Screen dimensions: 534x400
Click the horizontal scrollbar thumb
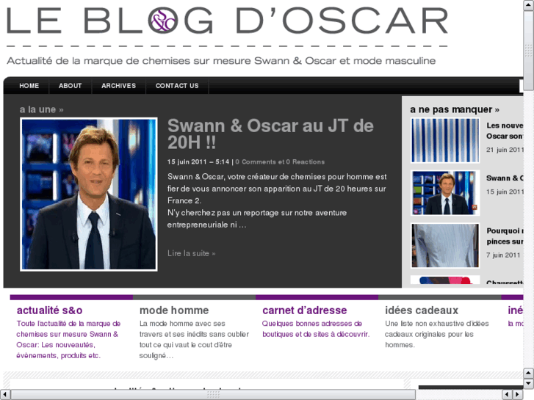pyautogui.click(x=213, y=395)
